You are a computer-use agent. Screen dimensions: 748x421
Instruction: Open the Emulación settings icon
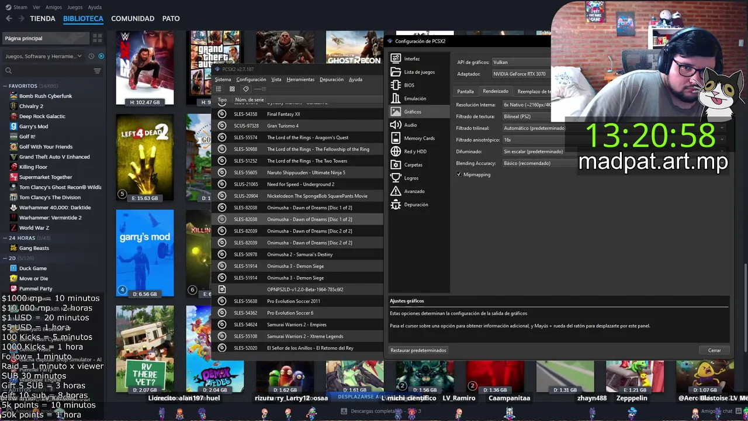tap(396, 98)
